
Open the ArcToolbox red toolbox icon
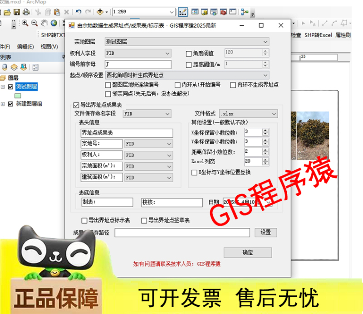[223, 12]
